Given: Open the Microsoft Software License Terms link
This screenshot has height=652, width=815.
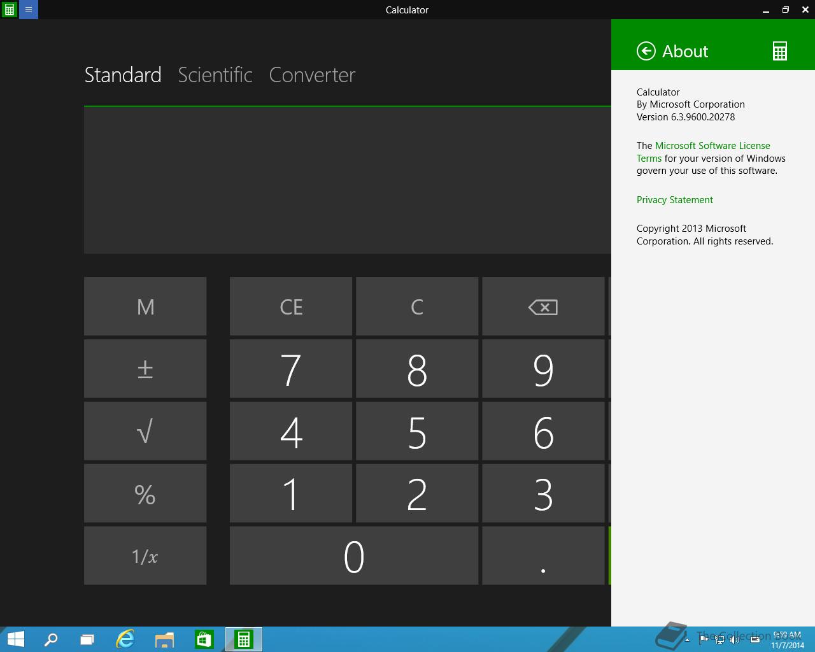Looking at the screenshot, I should click(x=704, y=152).
